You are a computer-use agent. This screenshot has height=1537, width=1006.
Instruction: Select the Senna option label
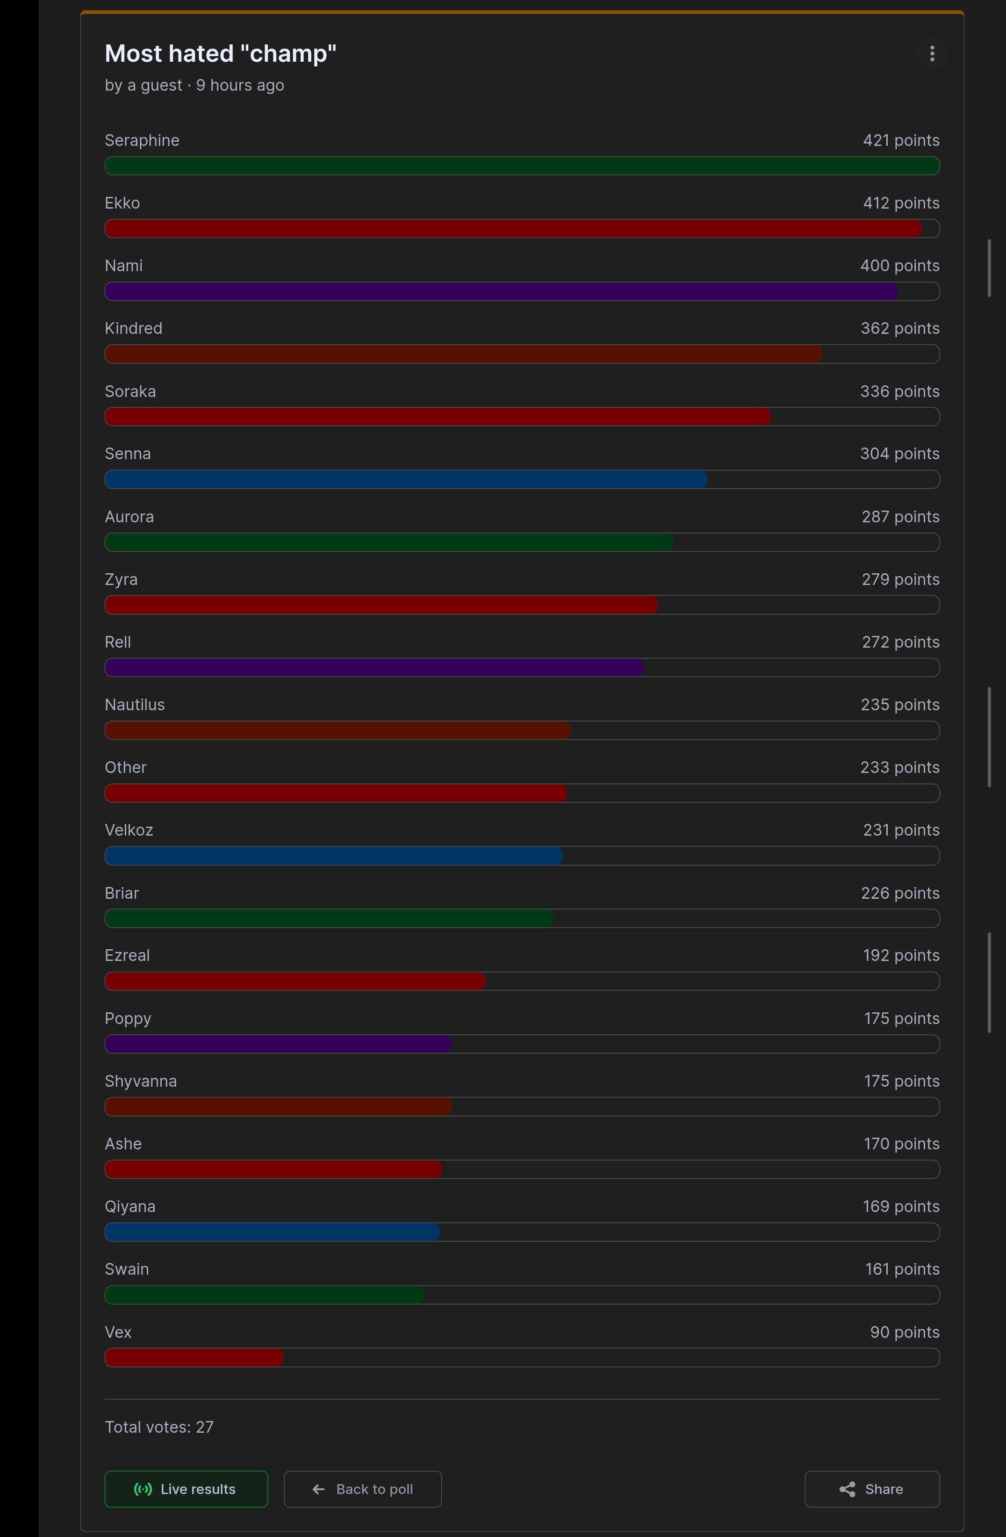[x=128, y=454]
